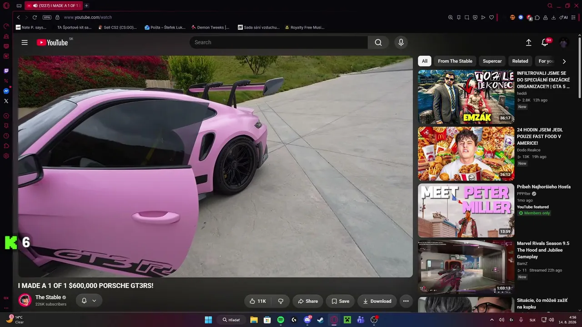The height and width of the screenshot is (327, 582).
Task: Click the heddi channel name
Action: click(522, 93)
